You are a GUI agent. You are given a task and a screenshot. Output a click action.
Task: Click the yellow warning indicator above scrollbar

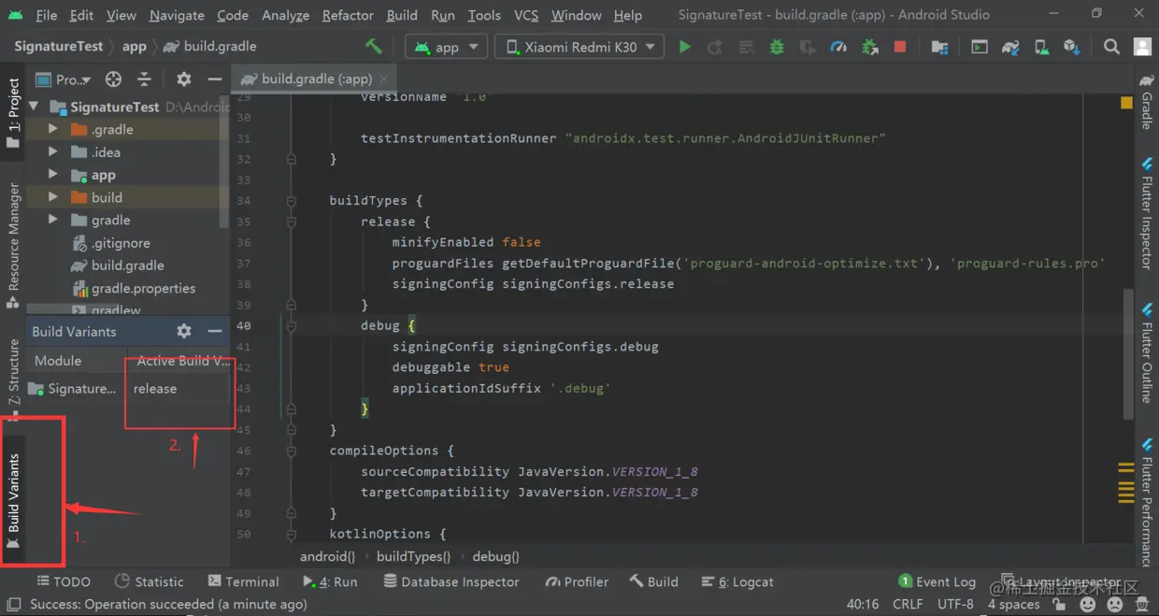(1126, 103)
